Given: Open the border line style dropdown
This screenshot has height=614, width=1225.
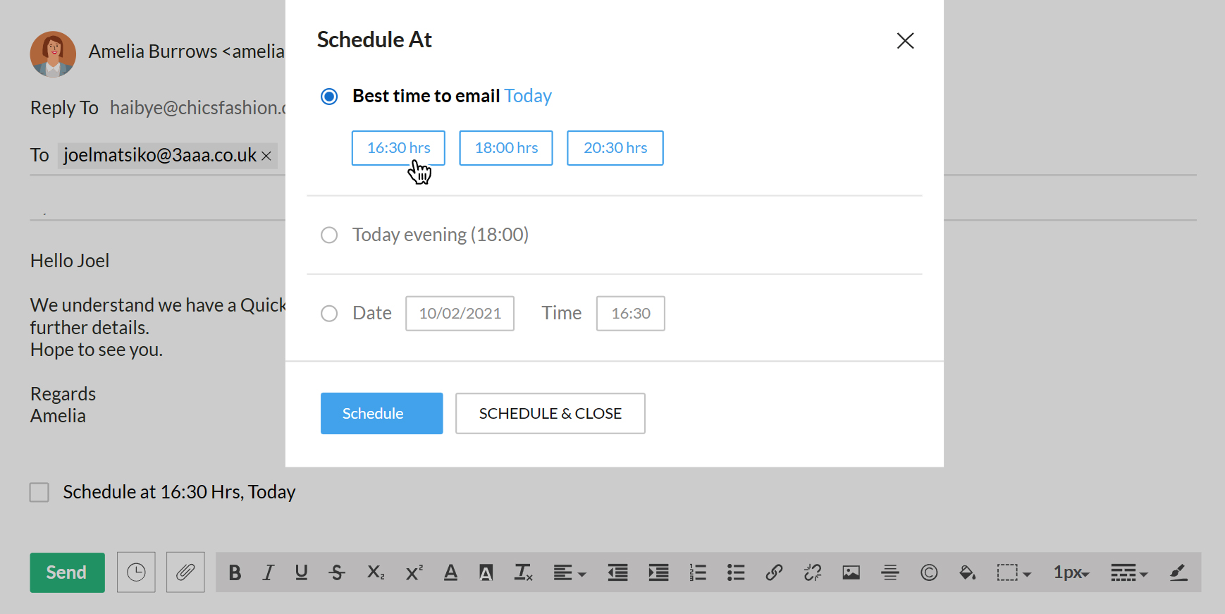Looking at the screenshot, I should tap(1129, 572).
